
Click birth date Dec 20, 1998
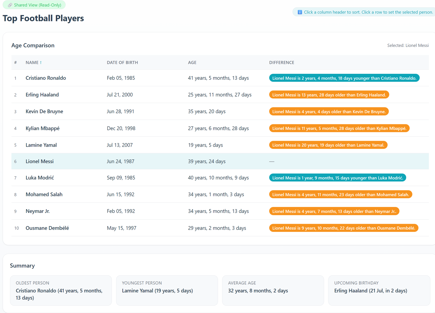121,128
